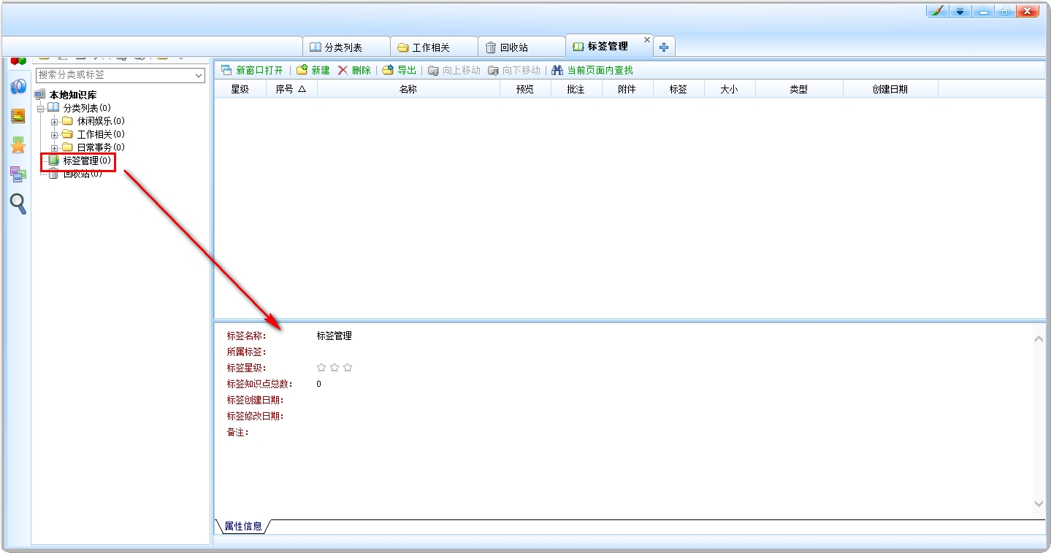The width and height of the screenshot is (1051, 553).
Task: Click the paintbrush skin icon in title bar
Action: tap(936, 11)
